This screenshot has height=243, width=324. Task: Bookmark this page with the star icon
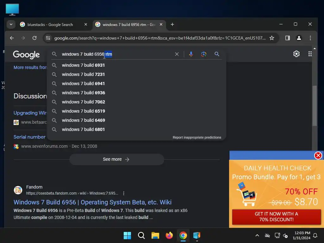coord(272,38)
